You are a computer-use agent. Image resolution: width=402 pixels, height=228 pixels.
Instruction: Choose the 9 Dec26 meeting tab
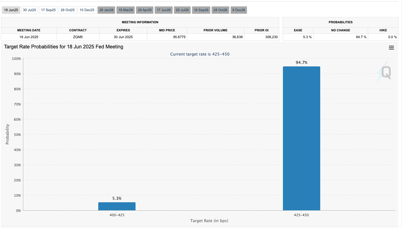pos(239,10)
